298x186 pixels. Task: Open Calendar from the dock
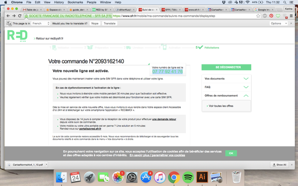click(75, 178)
